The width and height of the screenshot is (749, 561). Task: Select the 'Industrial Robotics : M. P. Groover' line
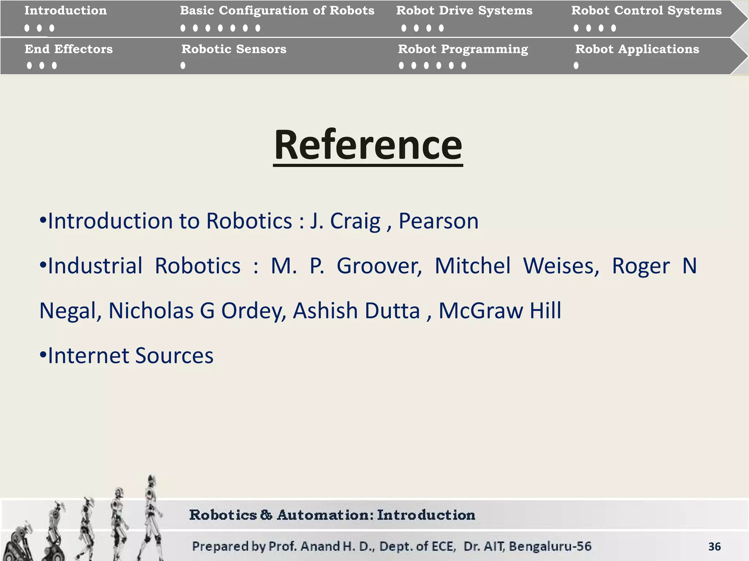[368, 266]
